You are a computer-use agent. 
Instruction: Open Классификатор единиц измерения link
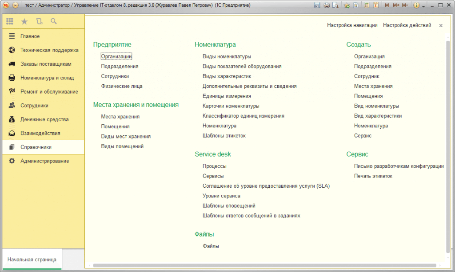coord(243,116)
